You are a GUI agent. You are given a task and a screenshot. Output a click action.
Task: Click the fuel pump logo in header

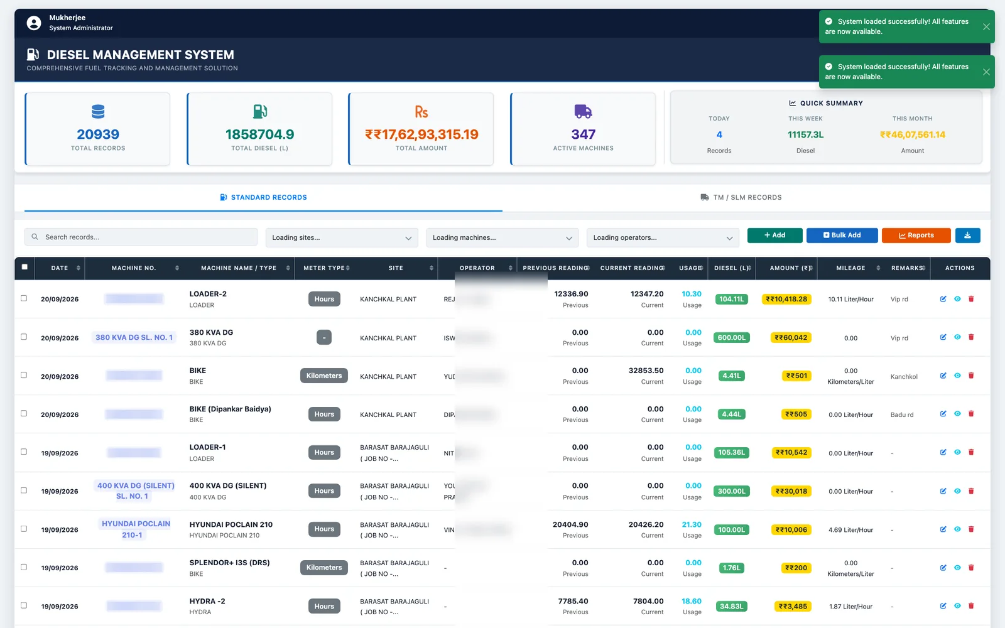click(33, 55)
